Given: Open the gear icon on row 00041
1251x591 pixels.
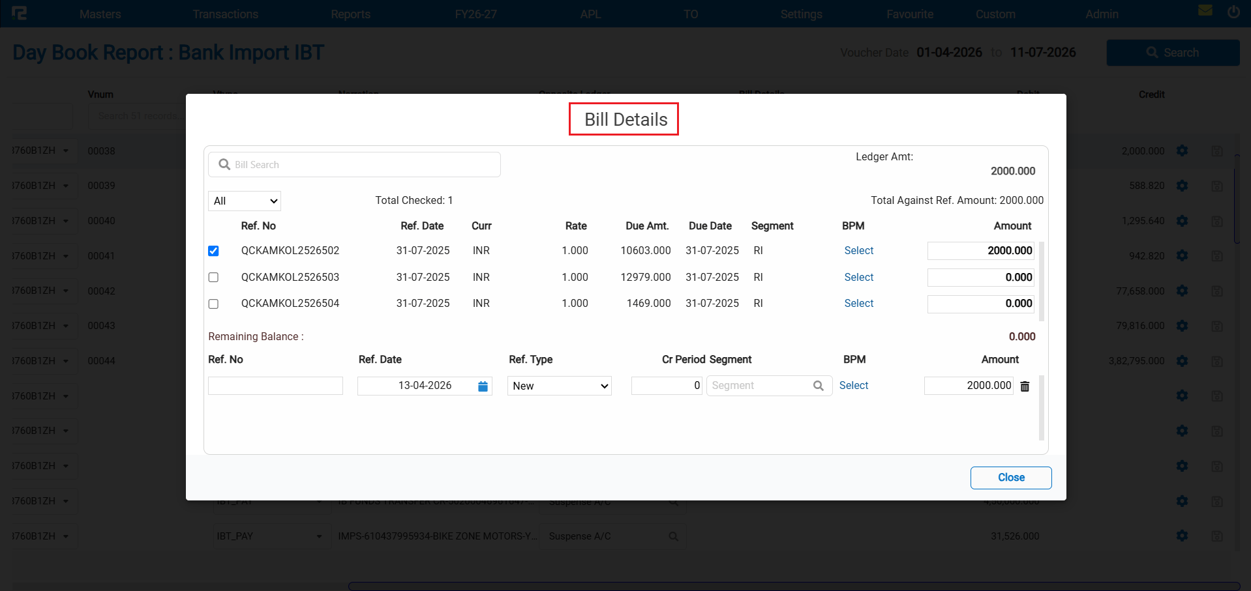Looking at the screenshot, I should pyautogui.click(x=1182, y=255).
